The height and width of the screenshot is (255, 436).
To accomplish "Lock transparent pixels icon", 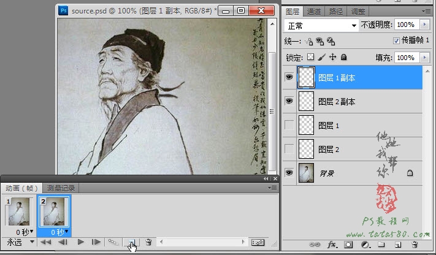I will click(310, 57).
